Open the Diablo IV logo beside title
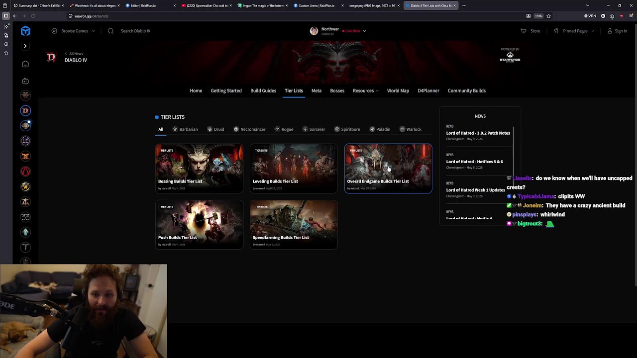 [51, 57]
